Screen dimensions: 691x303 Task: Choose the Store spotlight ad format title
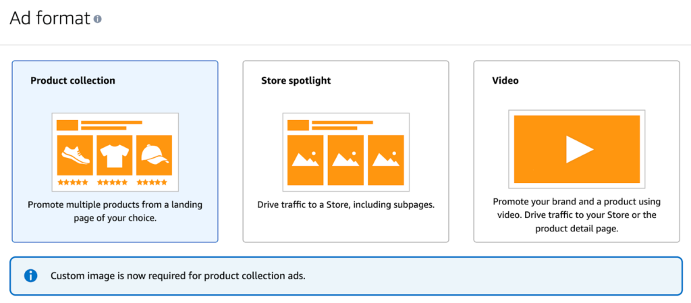[x=296, y=80]
